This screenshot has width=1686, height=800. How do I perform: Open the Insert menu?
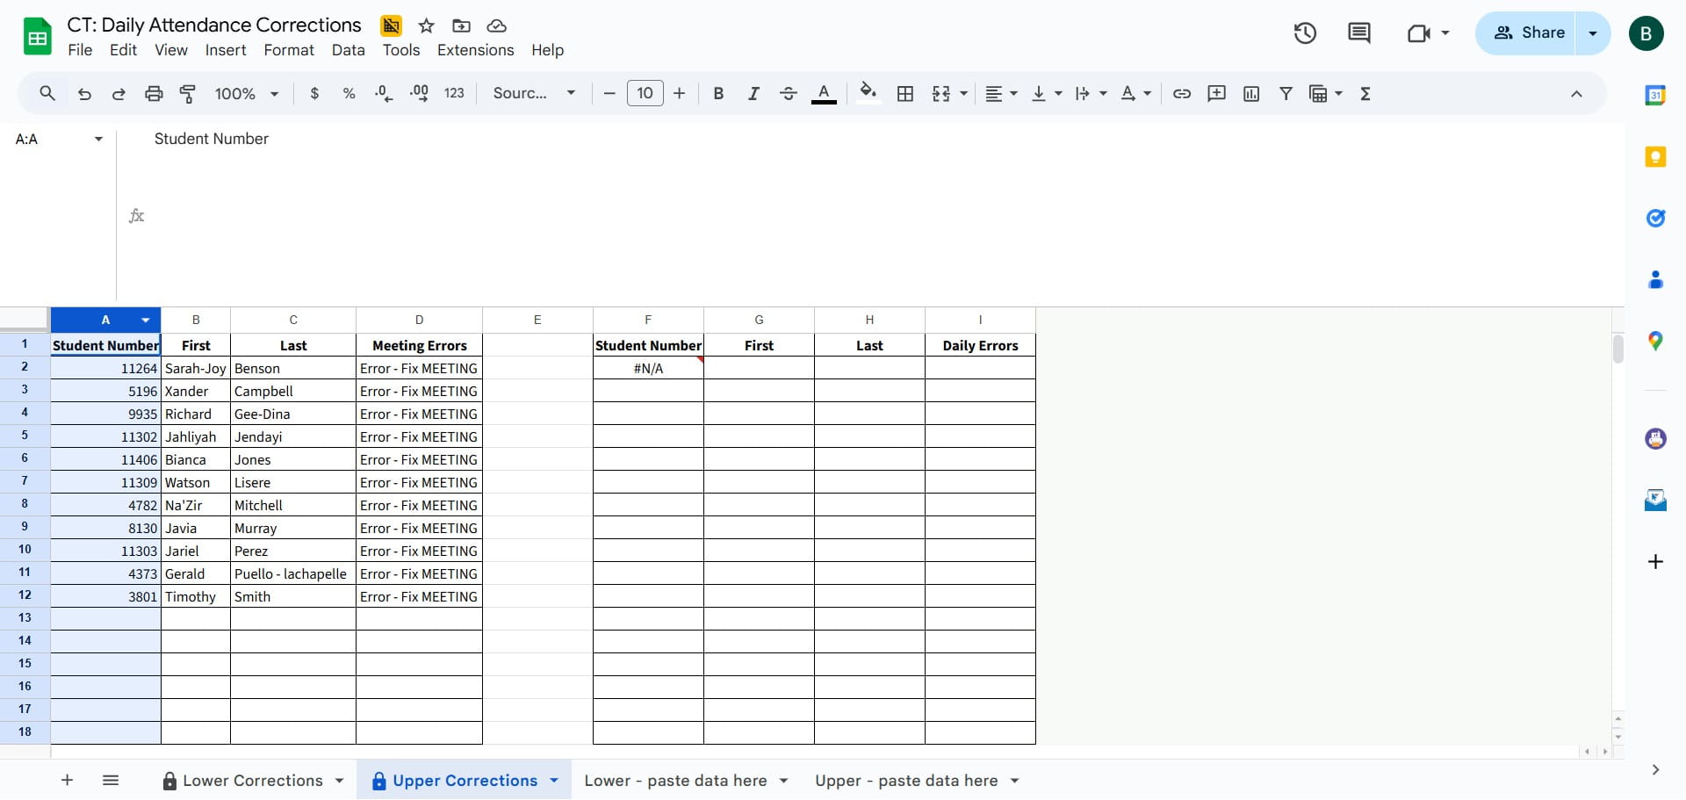(226, 50)
